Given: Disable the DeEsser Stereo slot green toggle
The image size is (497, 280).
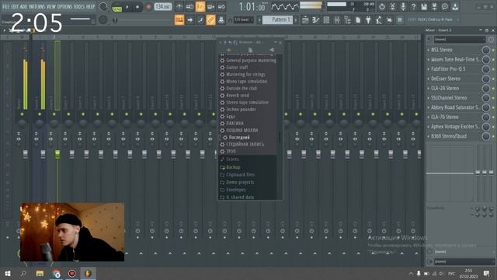Looking at the screenshot, I should pyautogui.click(x=493, y=79).
